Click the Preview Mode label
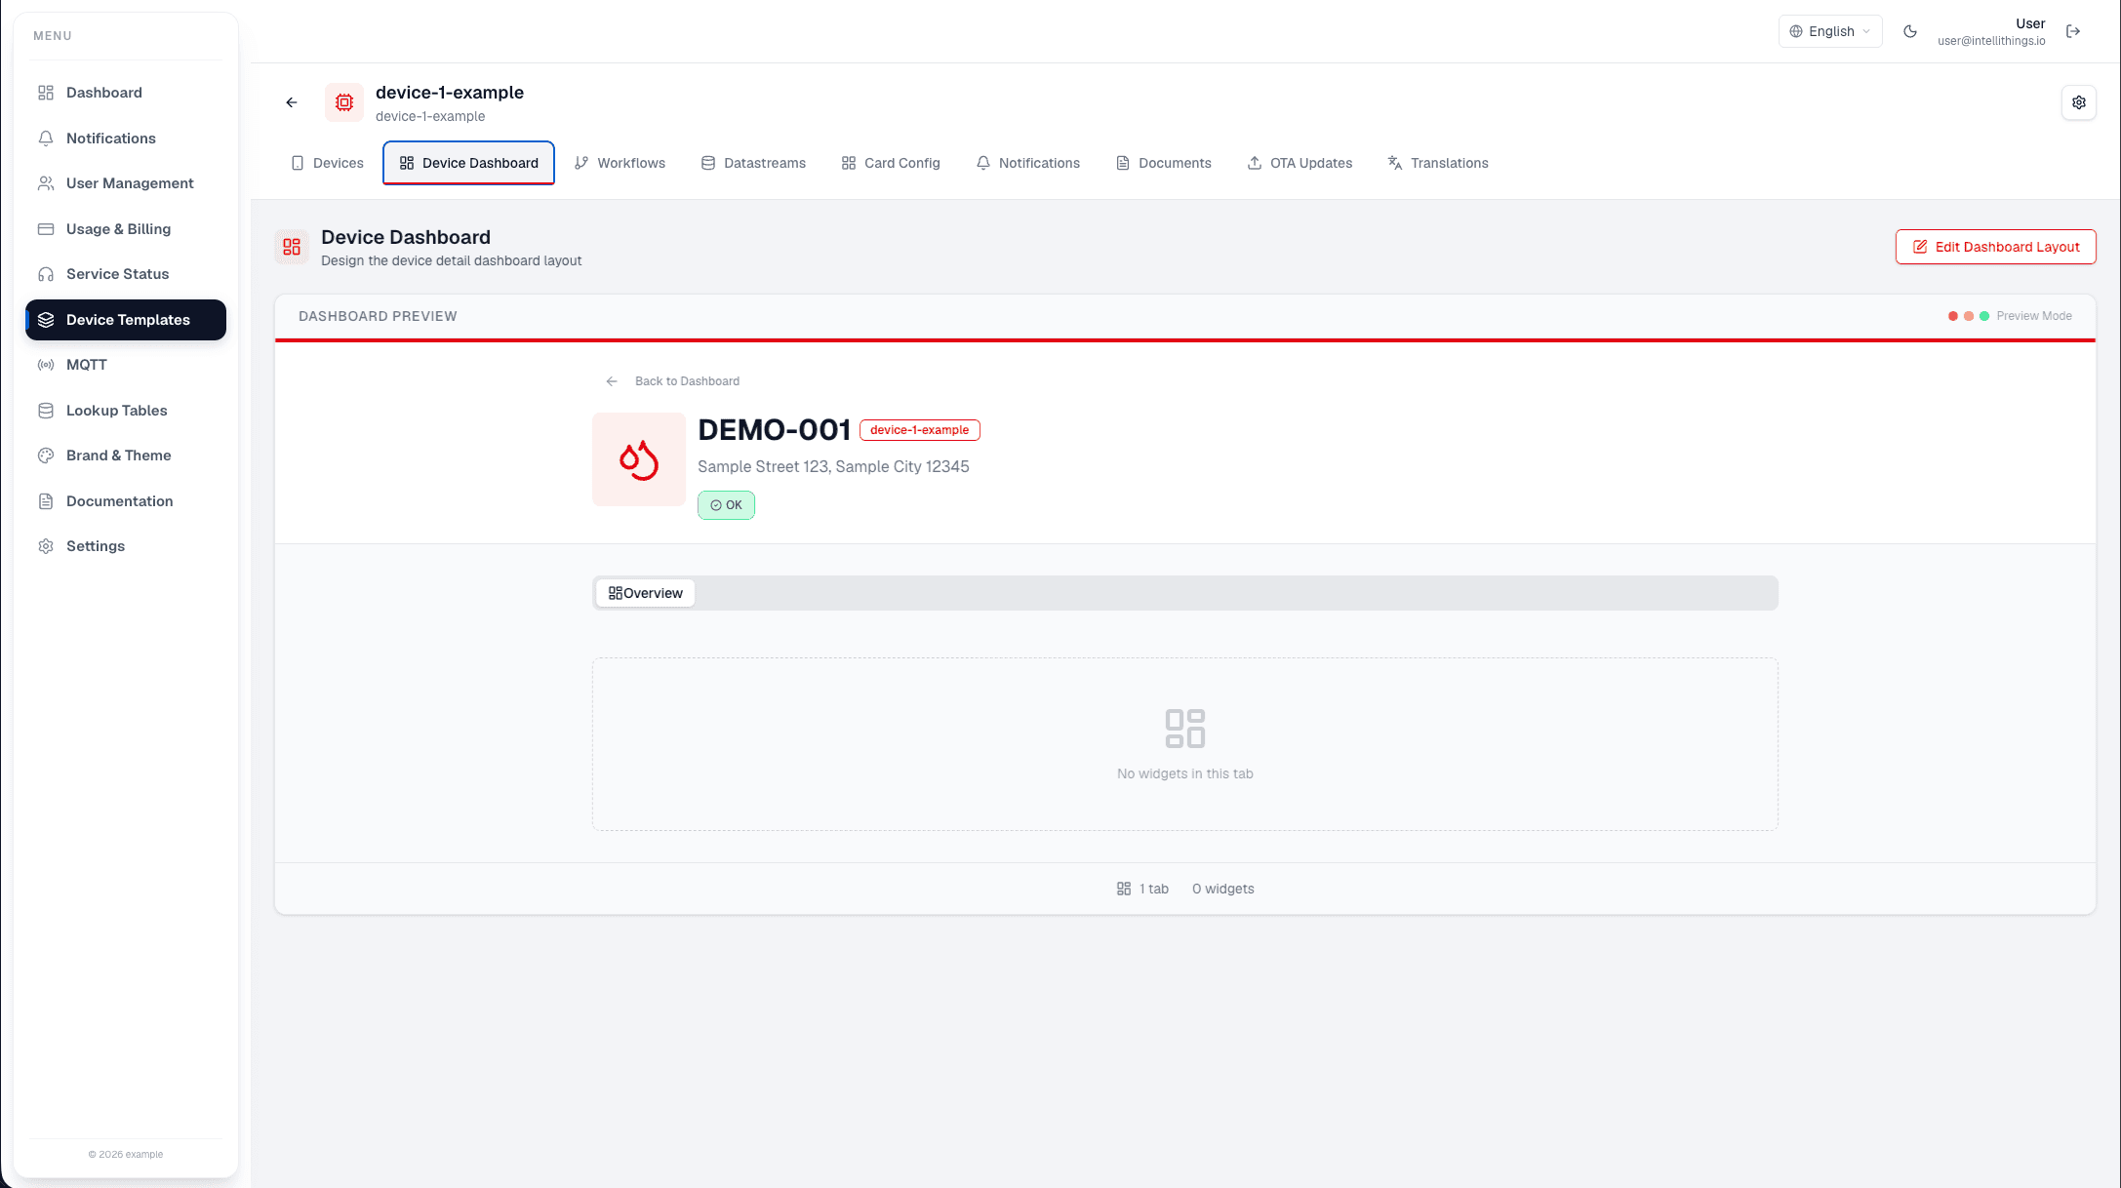2121x1188 pixels. tap(2034, 316)
